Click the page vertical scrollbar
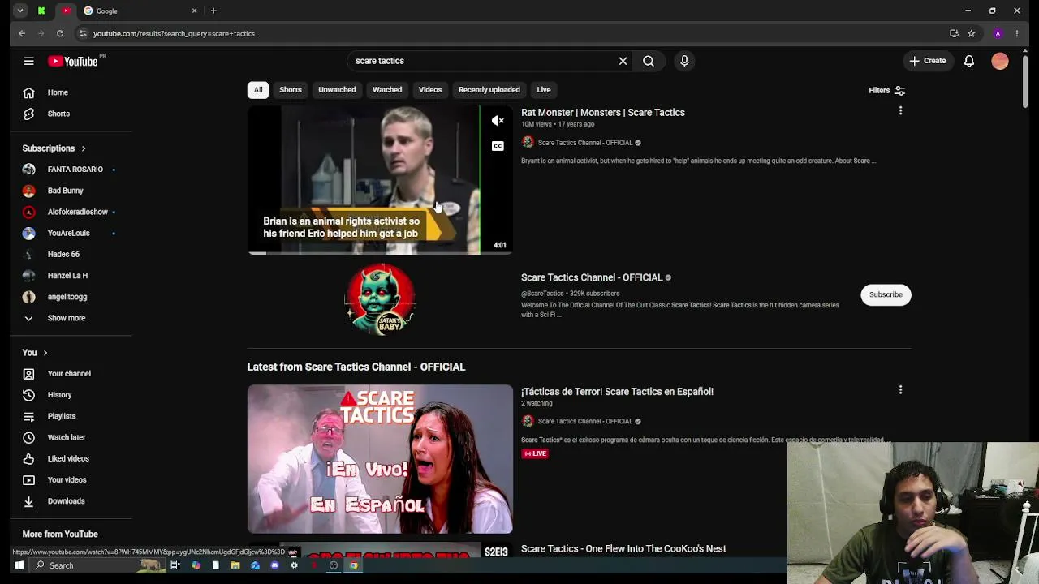1039x584 pixels. point(1025,81)
